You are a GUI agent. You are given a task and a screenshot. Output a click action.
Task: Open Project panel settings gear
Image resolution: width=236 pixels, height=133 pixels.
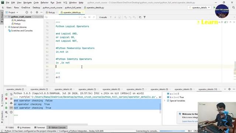click(x=37, y=12)
